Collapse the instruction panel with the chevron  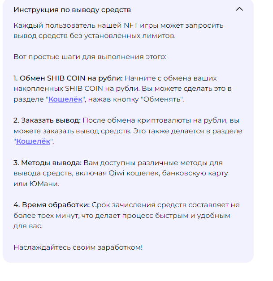point(239,9)
